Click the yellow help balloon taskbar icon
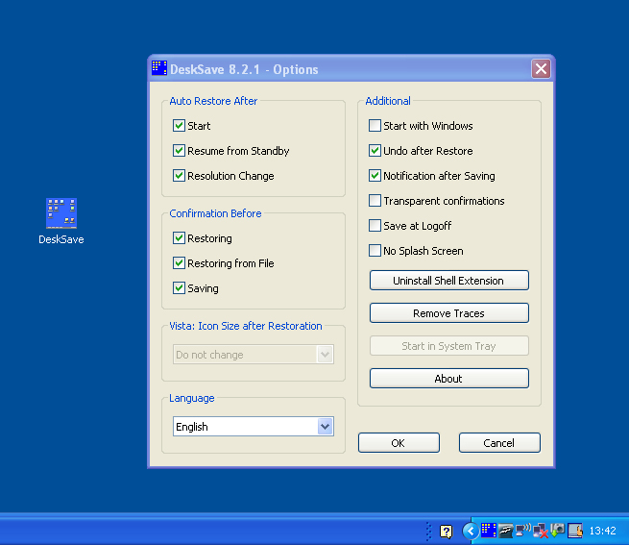 [446, 531]
